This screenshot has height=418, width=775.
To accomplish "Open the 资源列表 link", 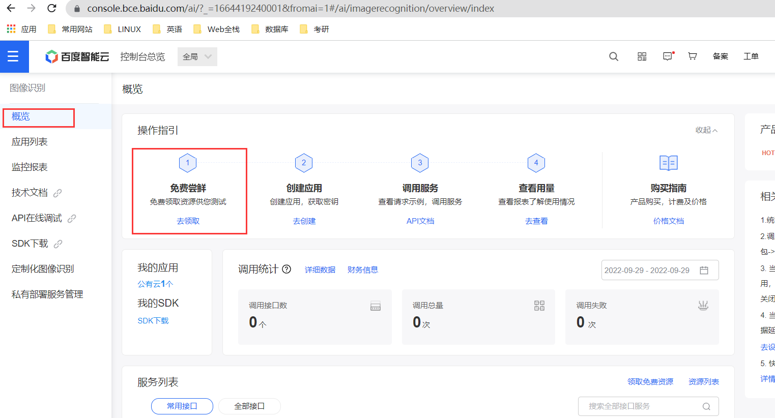I will coord(704,382).
